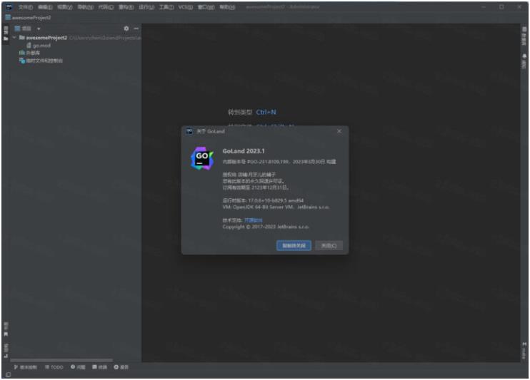
Task: Click the tool windows quick-access square icon
Action: pyautogui.click(x=8, y=374)
